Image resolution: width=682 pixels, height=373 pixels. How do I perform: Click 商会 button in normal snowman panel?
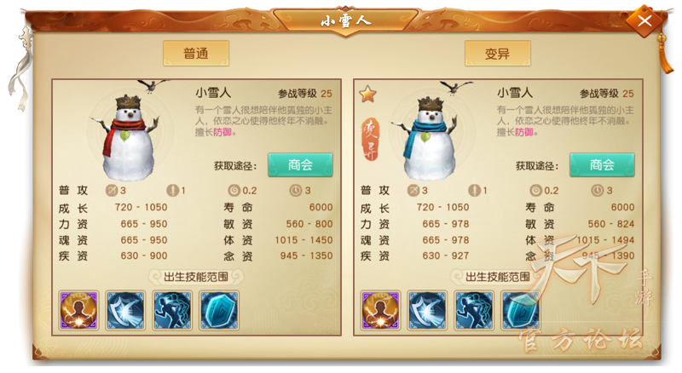301,164
